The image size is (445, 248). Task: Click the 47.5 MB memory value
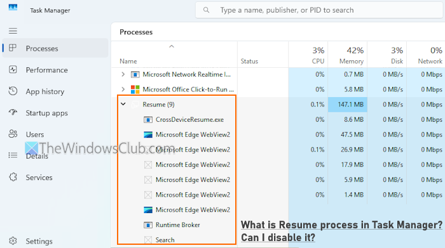pos(352,134)
